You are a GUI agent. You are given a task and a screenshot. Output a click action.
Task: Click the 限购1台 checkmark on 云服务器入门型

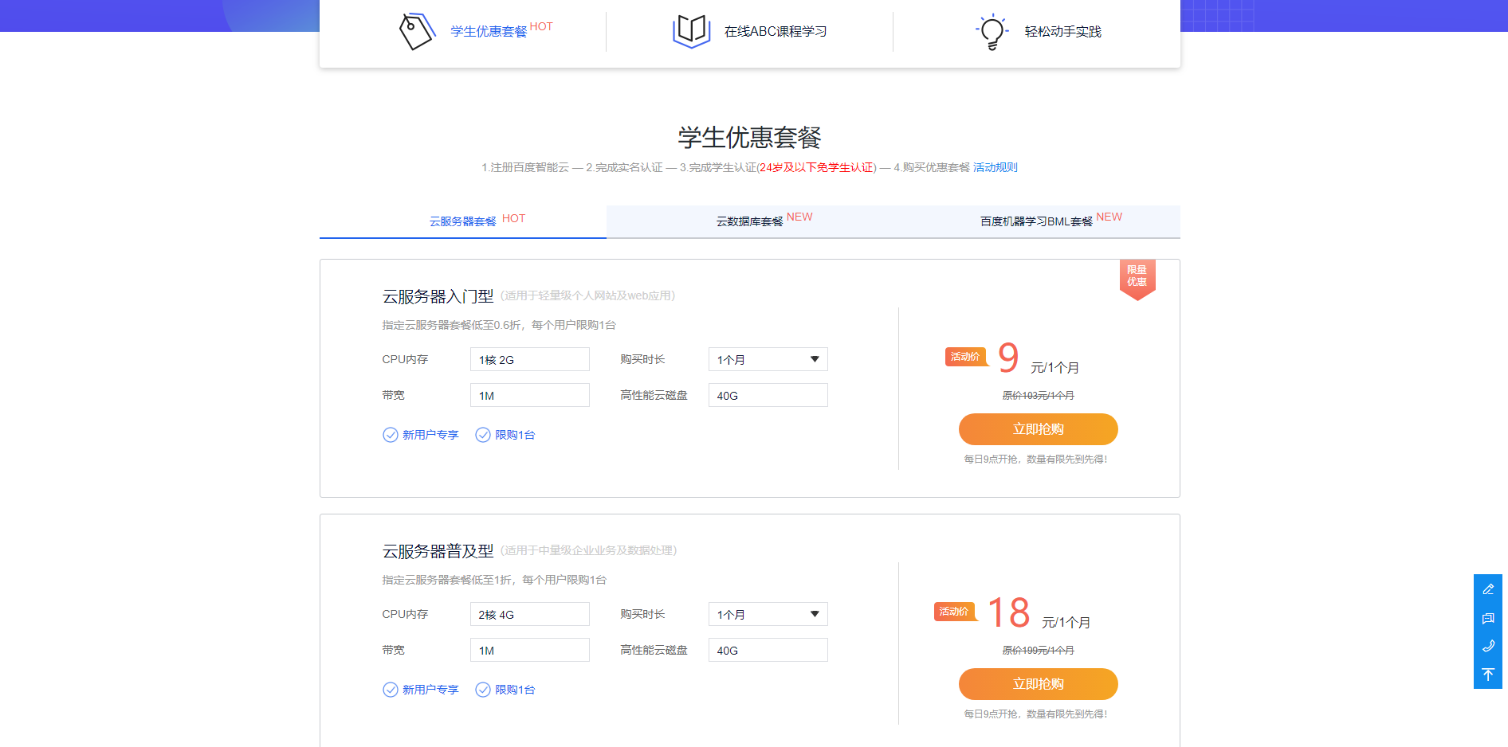pyautogui.click(x=483, y=435)
